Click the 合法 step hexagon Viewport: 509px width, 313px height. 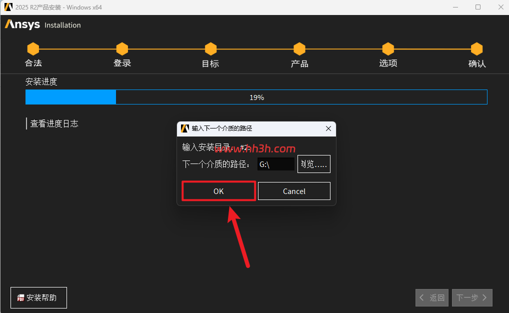point(33,49)
